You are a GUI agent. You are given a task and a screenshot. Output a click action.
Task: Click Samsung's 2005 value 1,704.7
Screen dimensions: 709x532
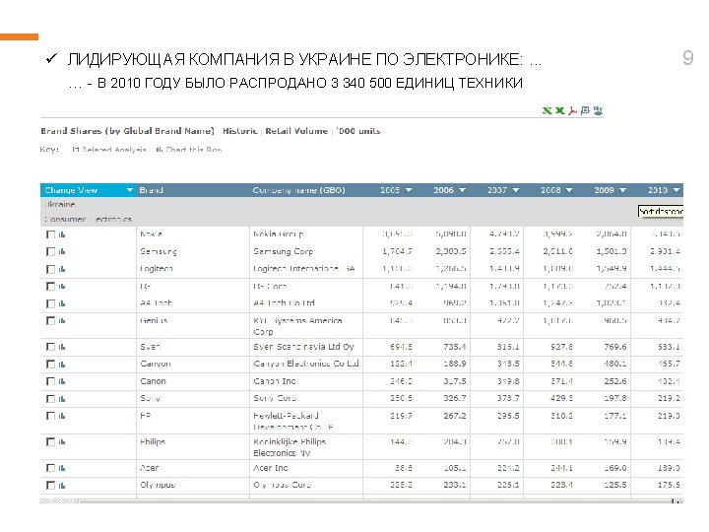[398, 251]
